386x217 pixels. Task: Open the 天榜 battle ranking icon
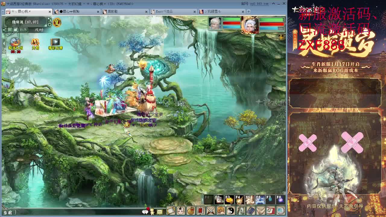(35, 44)
